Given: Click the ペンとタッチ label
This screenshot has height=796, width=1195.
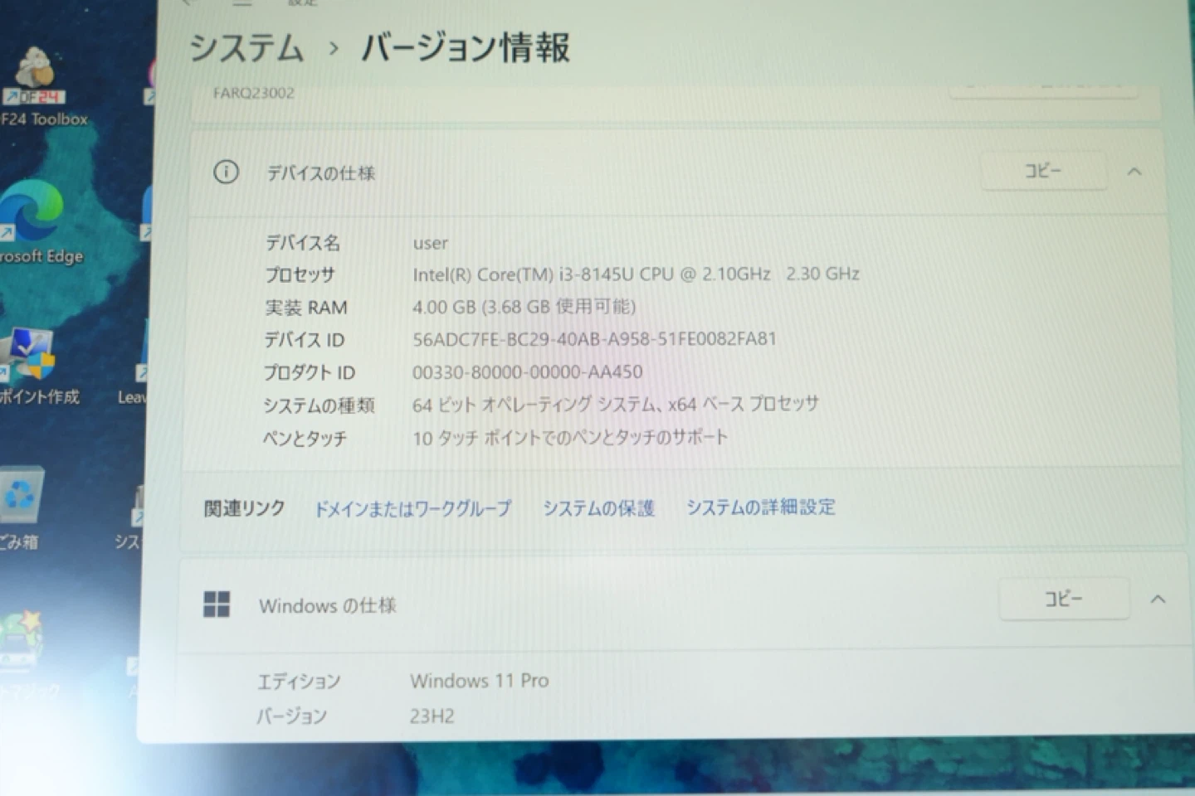Looking at the screenshot, I should tap(305, 439).
